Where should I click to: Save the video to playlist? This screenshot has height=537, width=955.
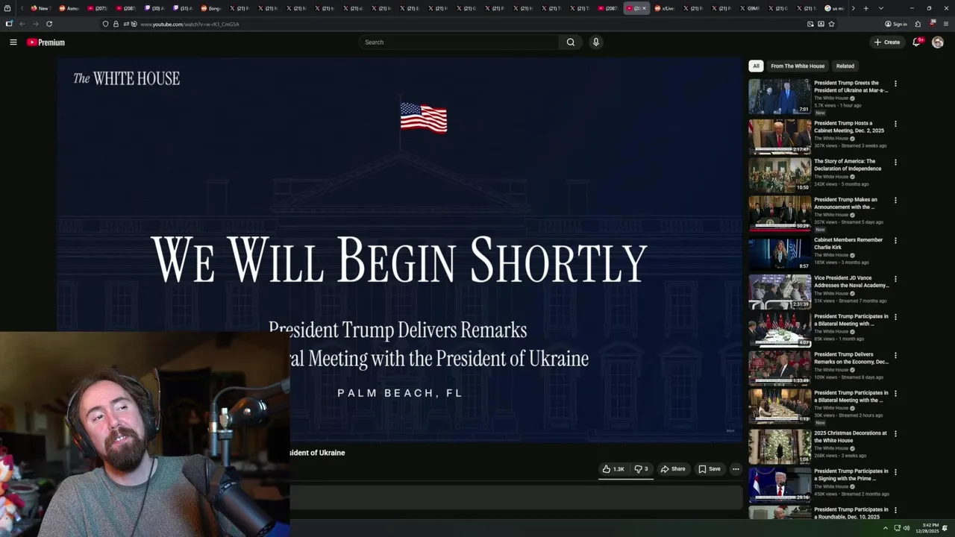[x=710, y=469]
